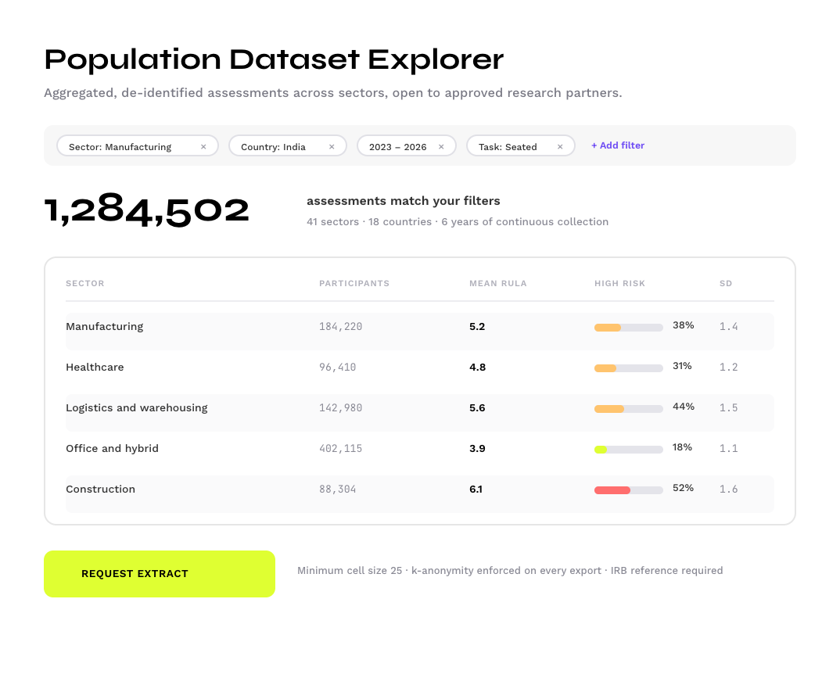This screenshot has height=685, width=840.
Task: Click mean RULA value 4.8
Action: (478, 368)
